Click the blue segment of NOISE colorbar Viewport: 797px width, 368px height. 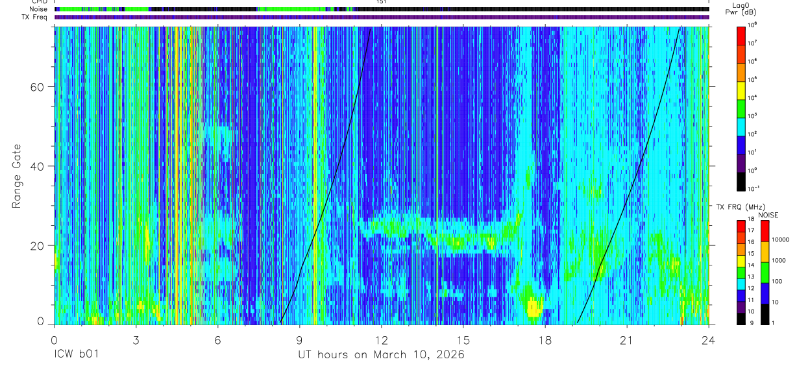point(765,293)
